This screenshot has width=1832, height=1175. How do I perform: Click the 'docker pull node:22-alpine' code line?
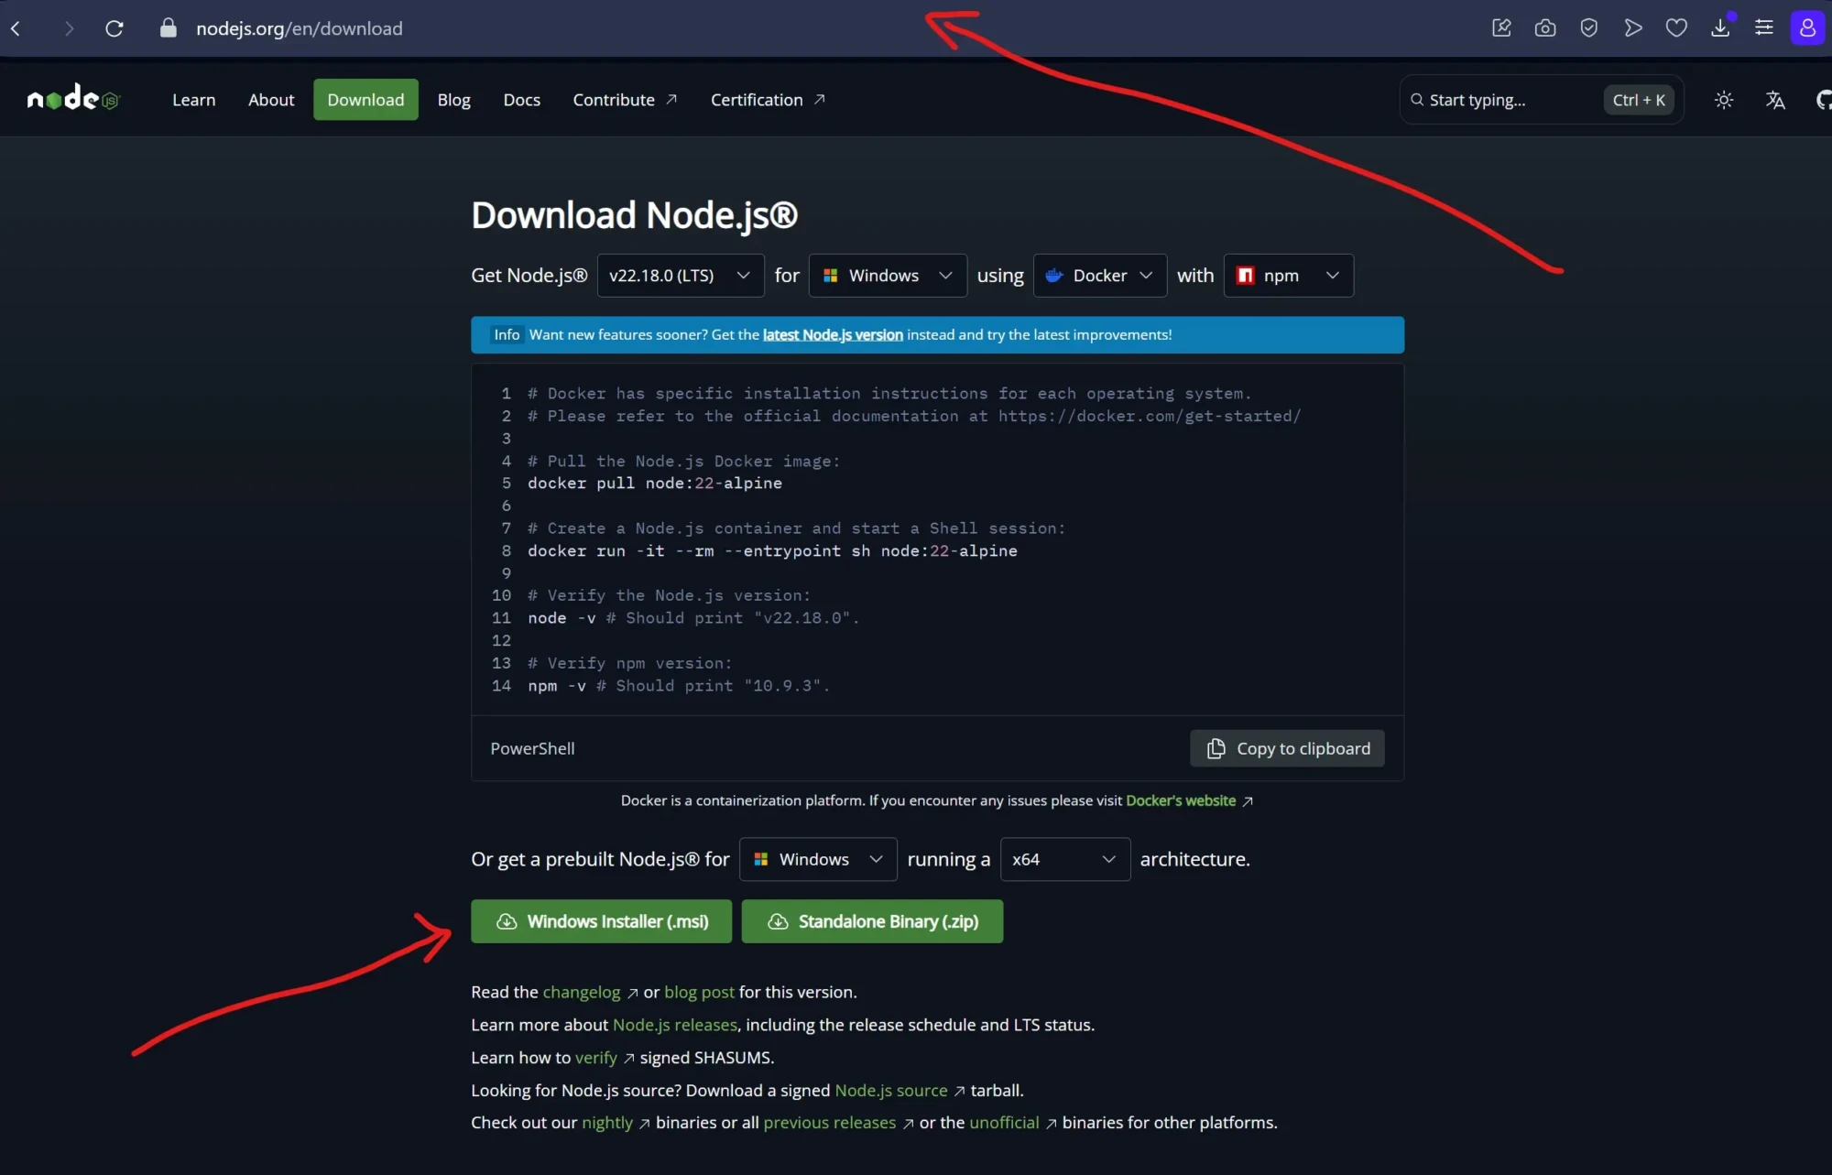655,483
